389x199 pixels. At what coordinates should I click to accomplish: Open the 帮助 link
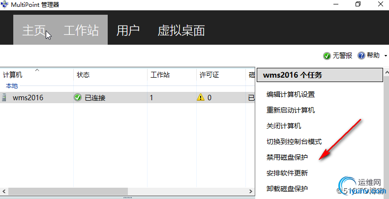373,56
